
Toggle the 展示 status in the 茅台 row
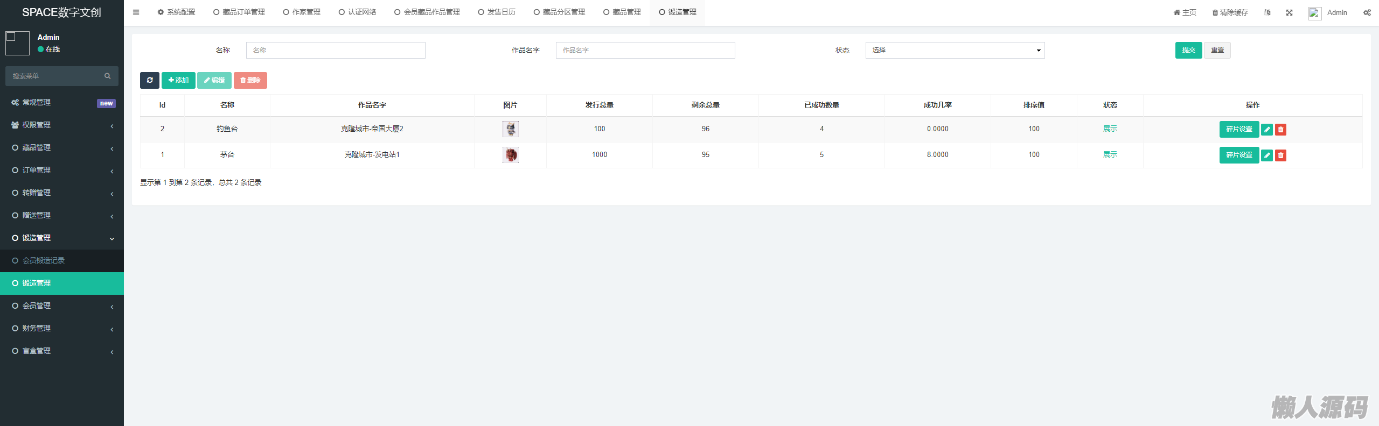pyautogui.click(x=1110, y=155)
